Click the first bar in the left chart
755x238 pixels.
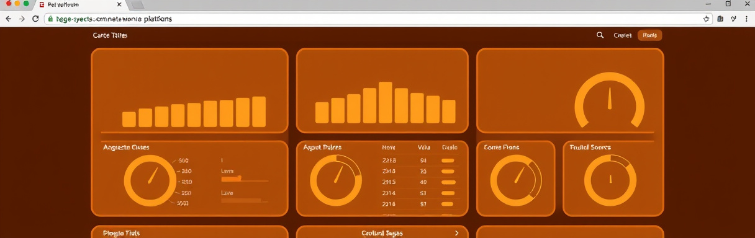[x=129, y=119]
